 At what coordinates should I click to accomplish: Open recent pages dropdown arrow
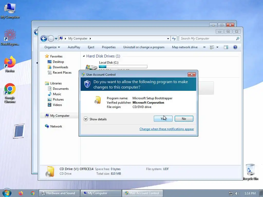pos(56,39)
